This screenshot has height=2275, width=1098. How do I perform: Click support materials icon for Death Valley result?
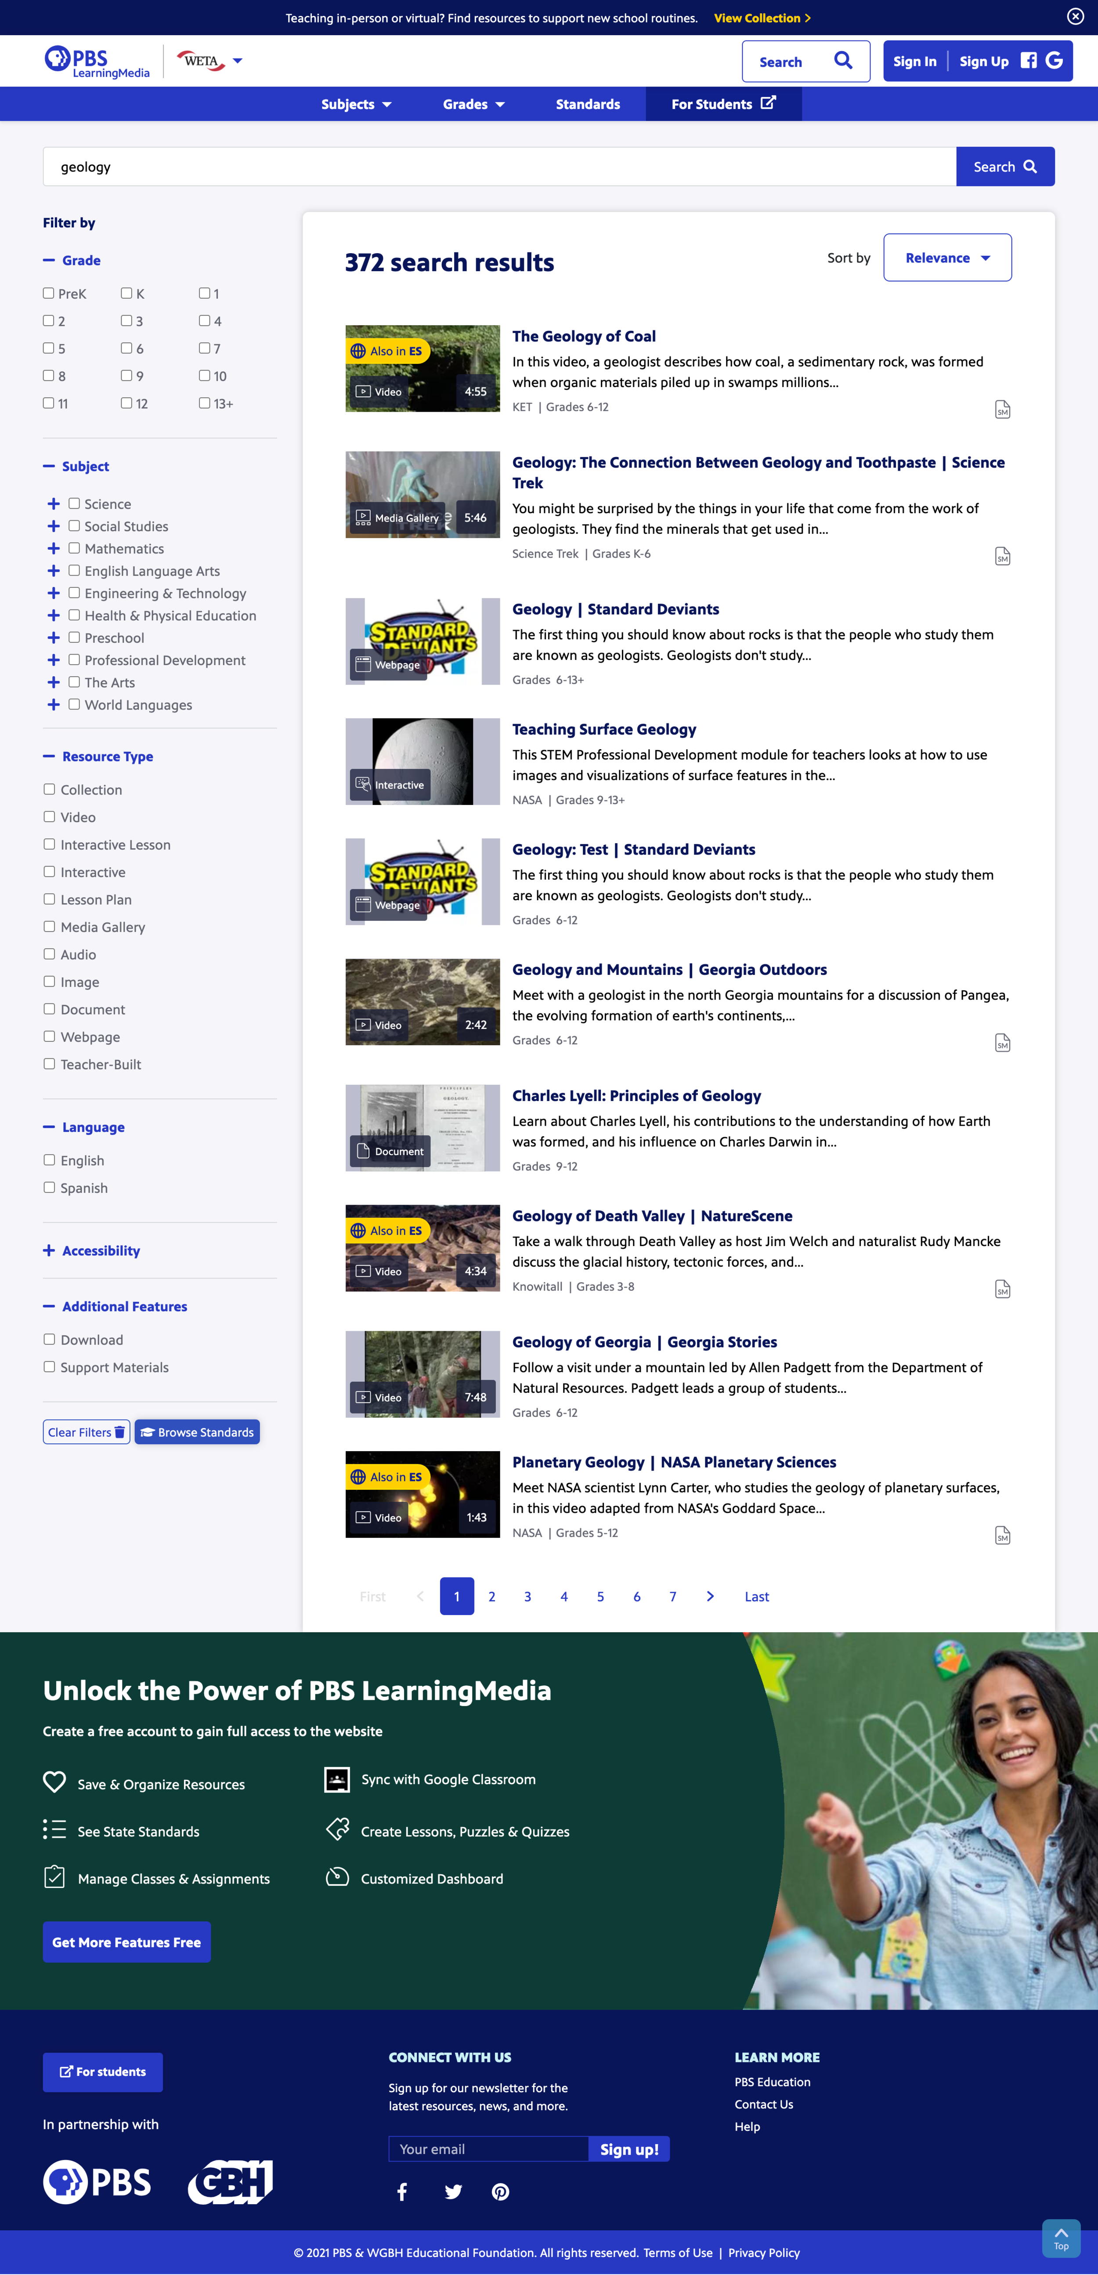pyautogui.click(x=1003, y=1290)
